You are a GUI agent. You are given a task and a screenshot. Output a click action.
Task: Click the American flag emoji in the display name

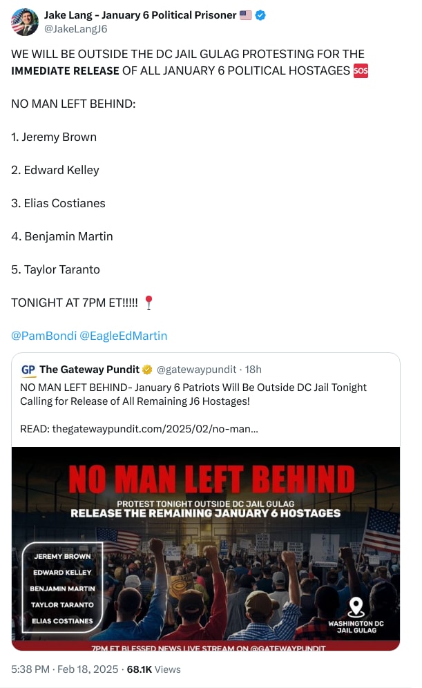pos(245,15)
